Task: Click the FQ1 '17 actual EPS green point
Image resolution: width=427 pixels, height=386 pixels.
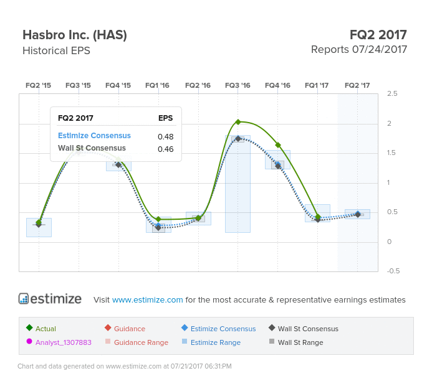Action: pos(318,217)
